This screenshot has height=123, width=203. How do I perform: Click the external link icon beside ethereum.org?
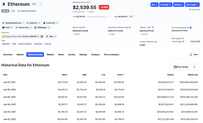(x=23, y=23)
